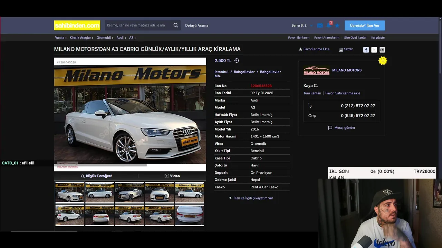Add listing via Favorilerime Ekle text
442x248 pixels.
[x=316, y=49]
